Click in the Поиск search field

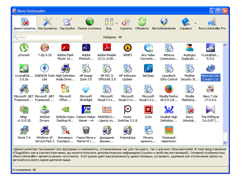(x=48, y=37)
